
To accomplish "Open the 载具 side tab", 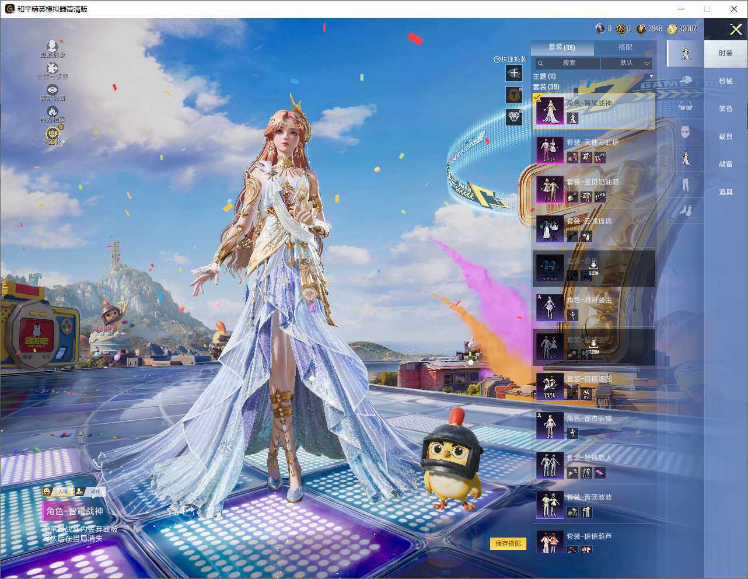I will coord(726,137).
